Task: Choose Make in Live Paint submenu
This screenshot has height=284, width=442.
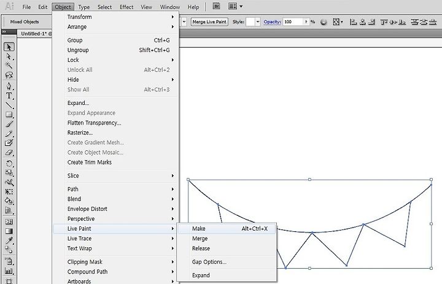Action: pyautogui.click(x=227, y=229)
